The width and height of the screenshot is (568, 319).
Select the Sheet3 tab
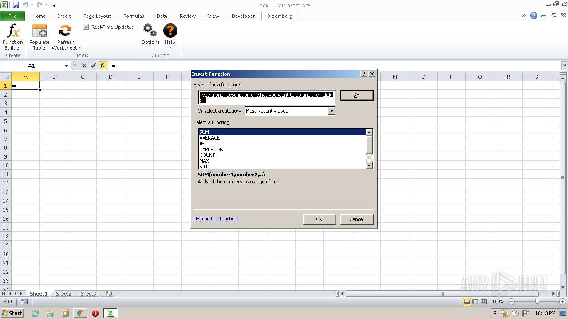pyautogui.click(x=88, y=294)
